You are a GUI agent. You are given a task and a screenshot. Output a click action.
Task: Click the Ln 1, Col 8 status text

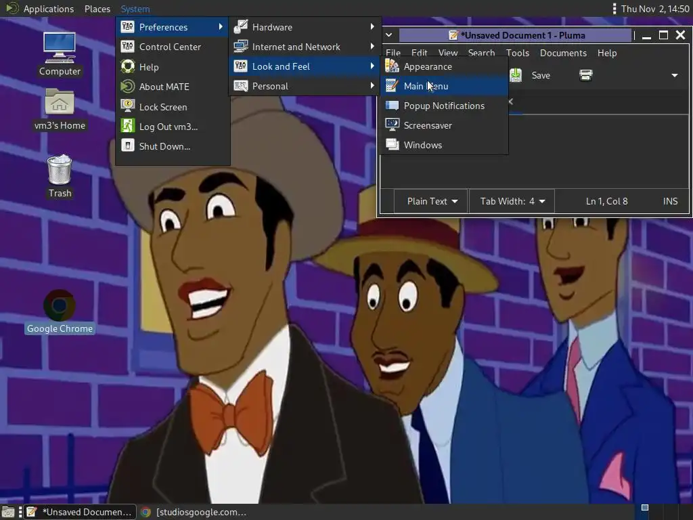pos(606,201)
